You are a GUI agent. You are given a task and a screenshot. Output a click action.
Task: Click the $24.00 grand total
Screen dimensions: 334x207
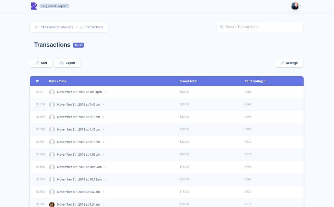[x=184, y=179]
